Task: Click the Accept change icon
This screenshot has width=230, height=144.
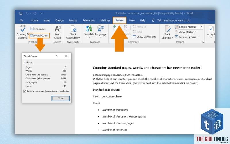Action: [211, 29]
